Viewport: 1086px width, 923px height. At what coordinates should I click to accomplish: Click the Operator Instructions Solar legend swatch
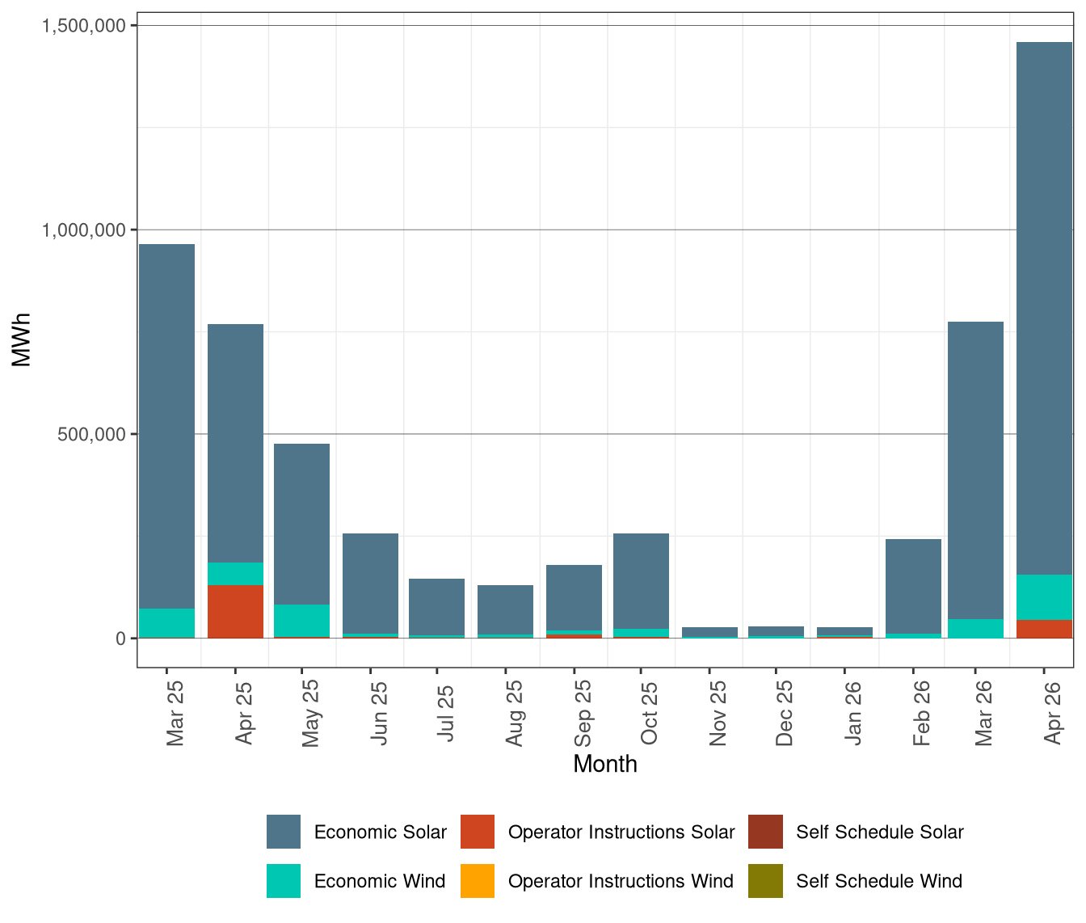(478, 832)
